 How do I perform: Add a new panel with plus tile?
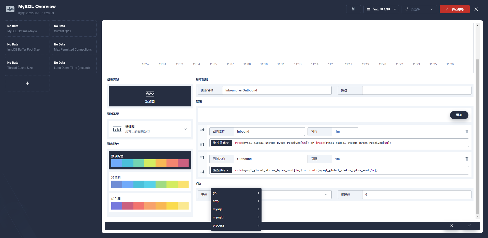(x=27, y=83)
